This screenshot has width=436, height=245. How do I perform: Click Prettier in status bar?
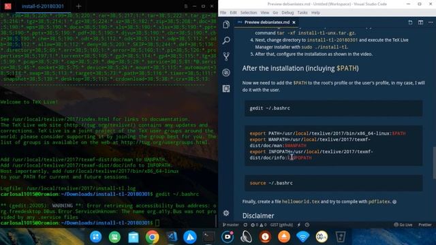point(425,225)
